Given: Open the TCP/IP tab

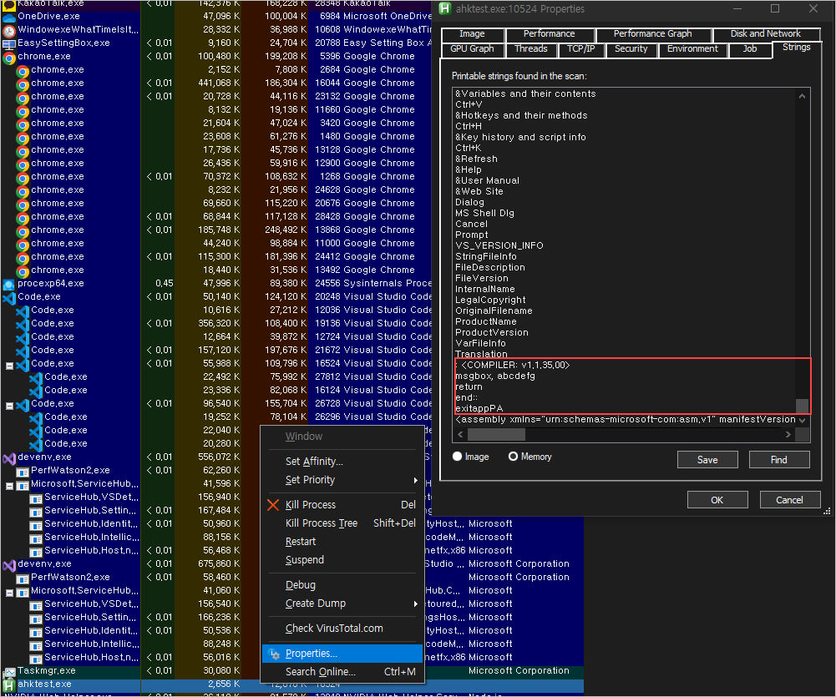Looking at the screenshot, I should [581, 48].
